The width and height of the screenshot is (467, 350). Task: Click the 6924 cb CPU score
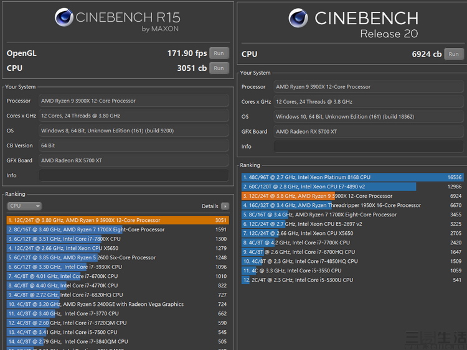[x=427, y=54]
